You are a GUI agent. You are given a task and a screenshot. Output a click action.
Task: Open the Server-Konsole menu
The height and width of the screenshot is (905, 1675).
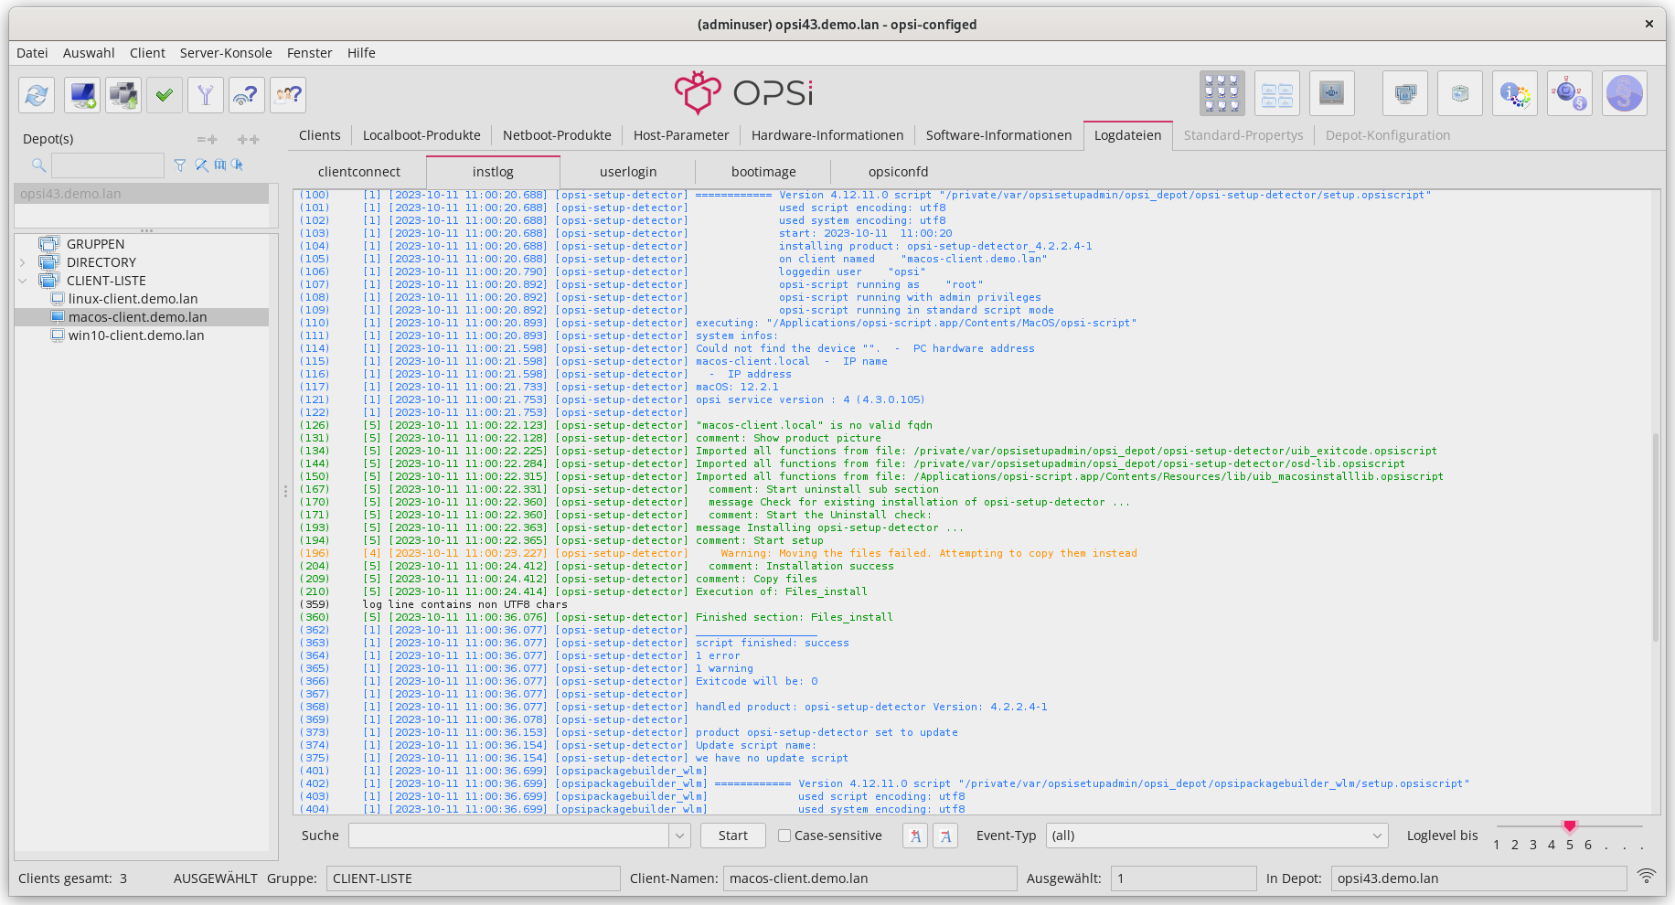(226, 53)
